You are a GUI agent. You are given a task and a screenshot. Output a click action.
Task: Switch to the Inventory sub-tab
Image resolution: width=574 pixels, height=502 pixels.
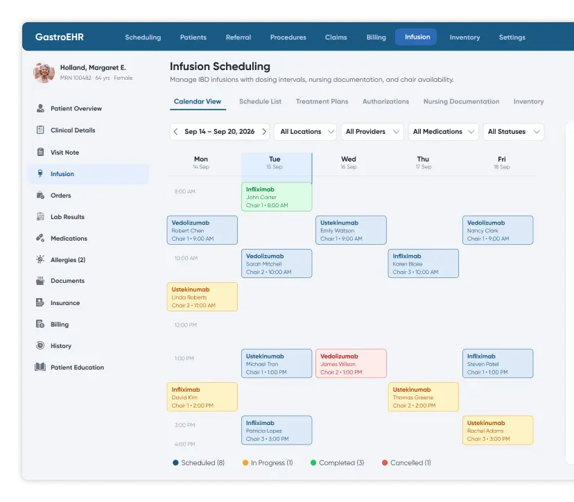pyautogui.click(x=528, y=101)
